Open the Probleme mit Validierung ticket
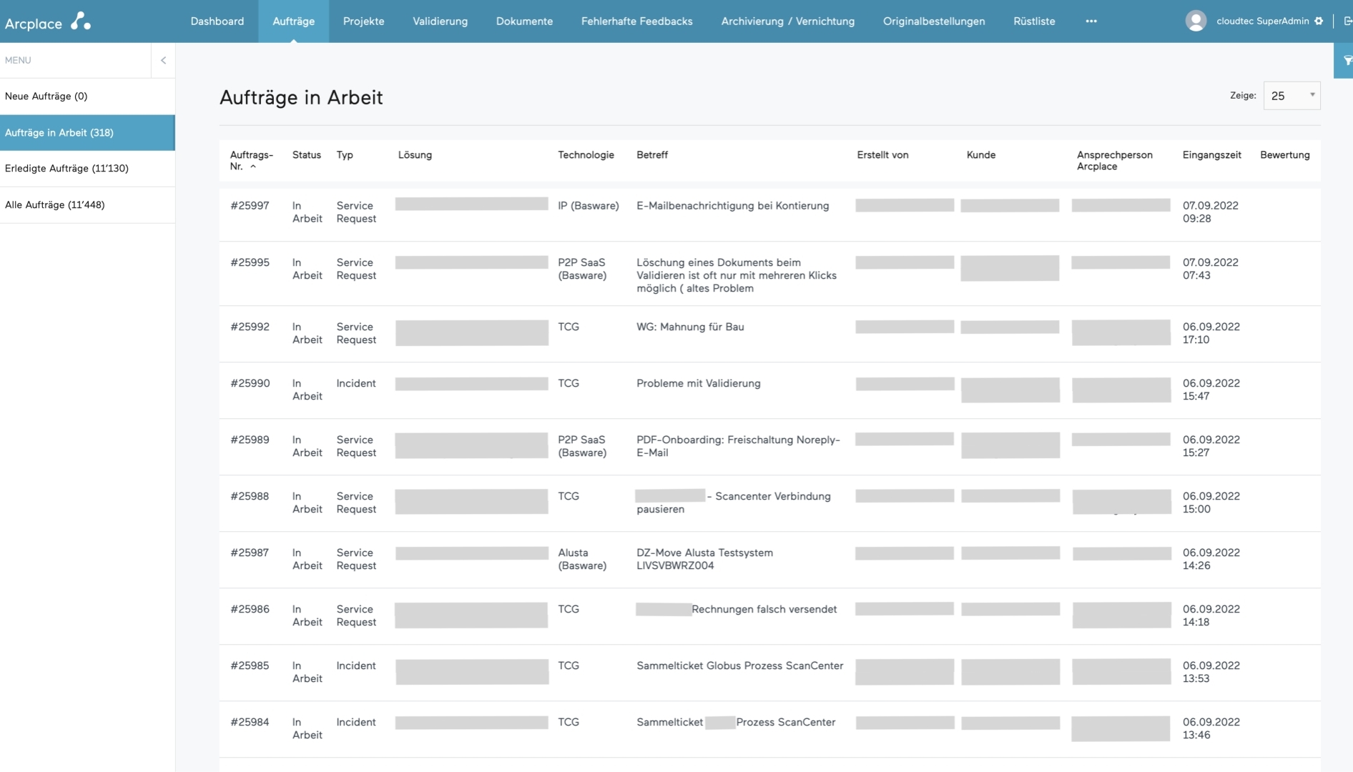 698,384
